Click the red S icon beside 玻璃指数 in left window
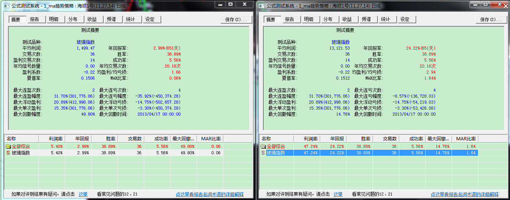 tap(8, 153)
